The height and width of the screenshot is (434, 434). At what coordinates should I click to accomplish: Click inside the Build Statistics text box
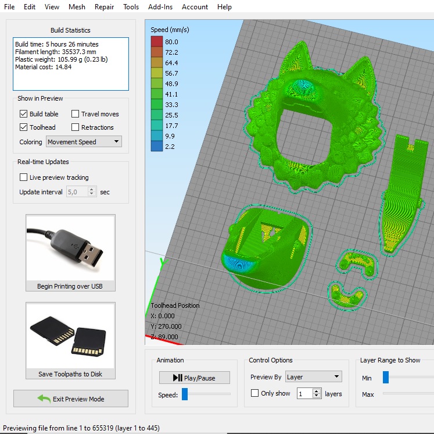click(70, 64)
